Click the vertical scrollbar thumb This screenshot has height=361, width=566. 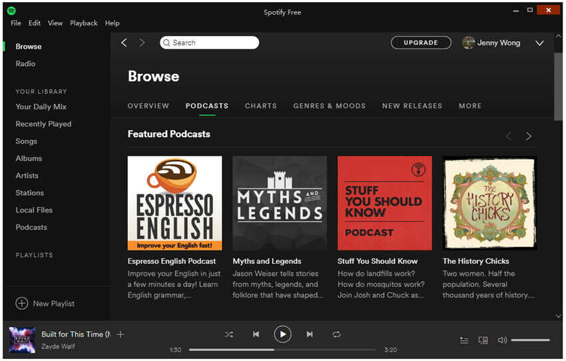click(558, 87)
